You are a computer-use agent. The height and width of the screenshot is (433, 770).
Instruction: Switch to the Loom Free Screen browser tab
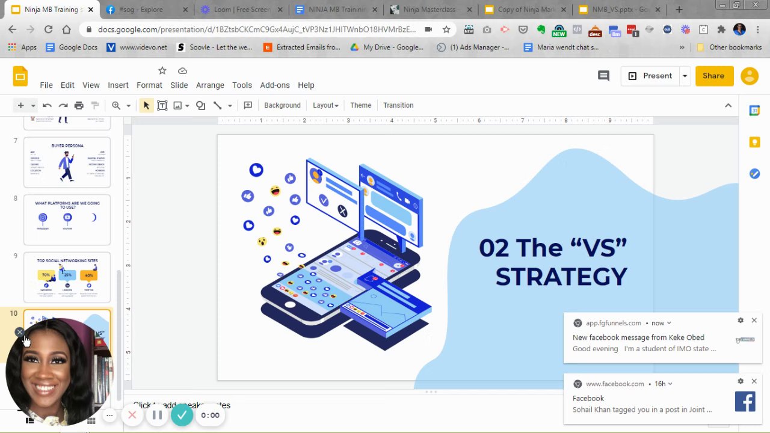tap(240, 10)
